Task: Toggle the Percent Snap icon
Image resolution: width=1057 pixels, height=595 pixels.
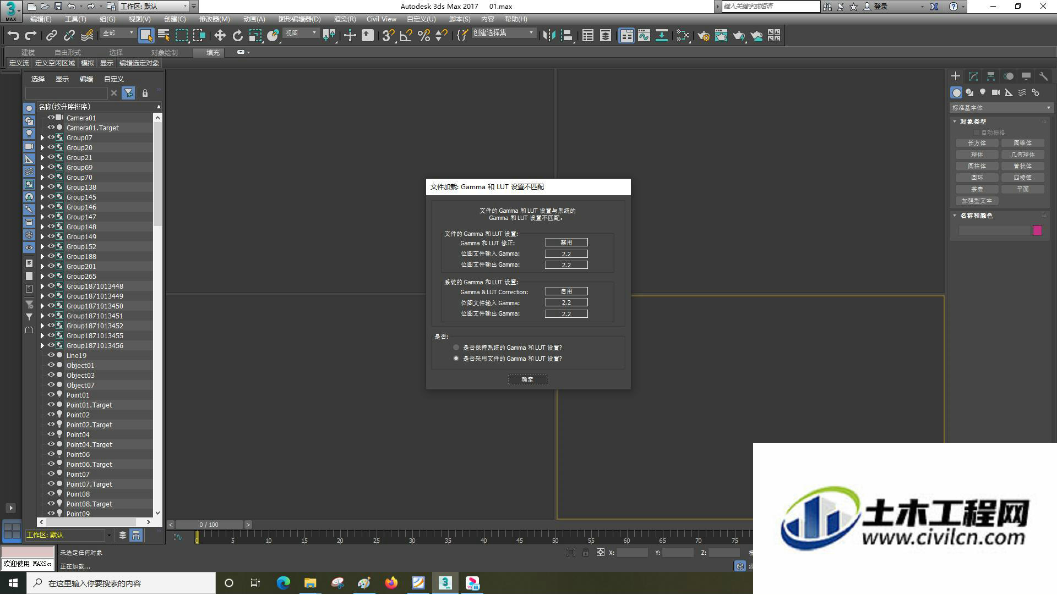Action: point(424,36)
